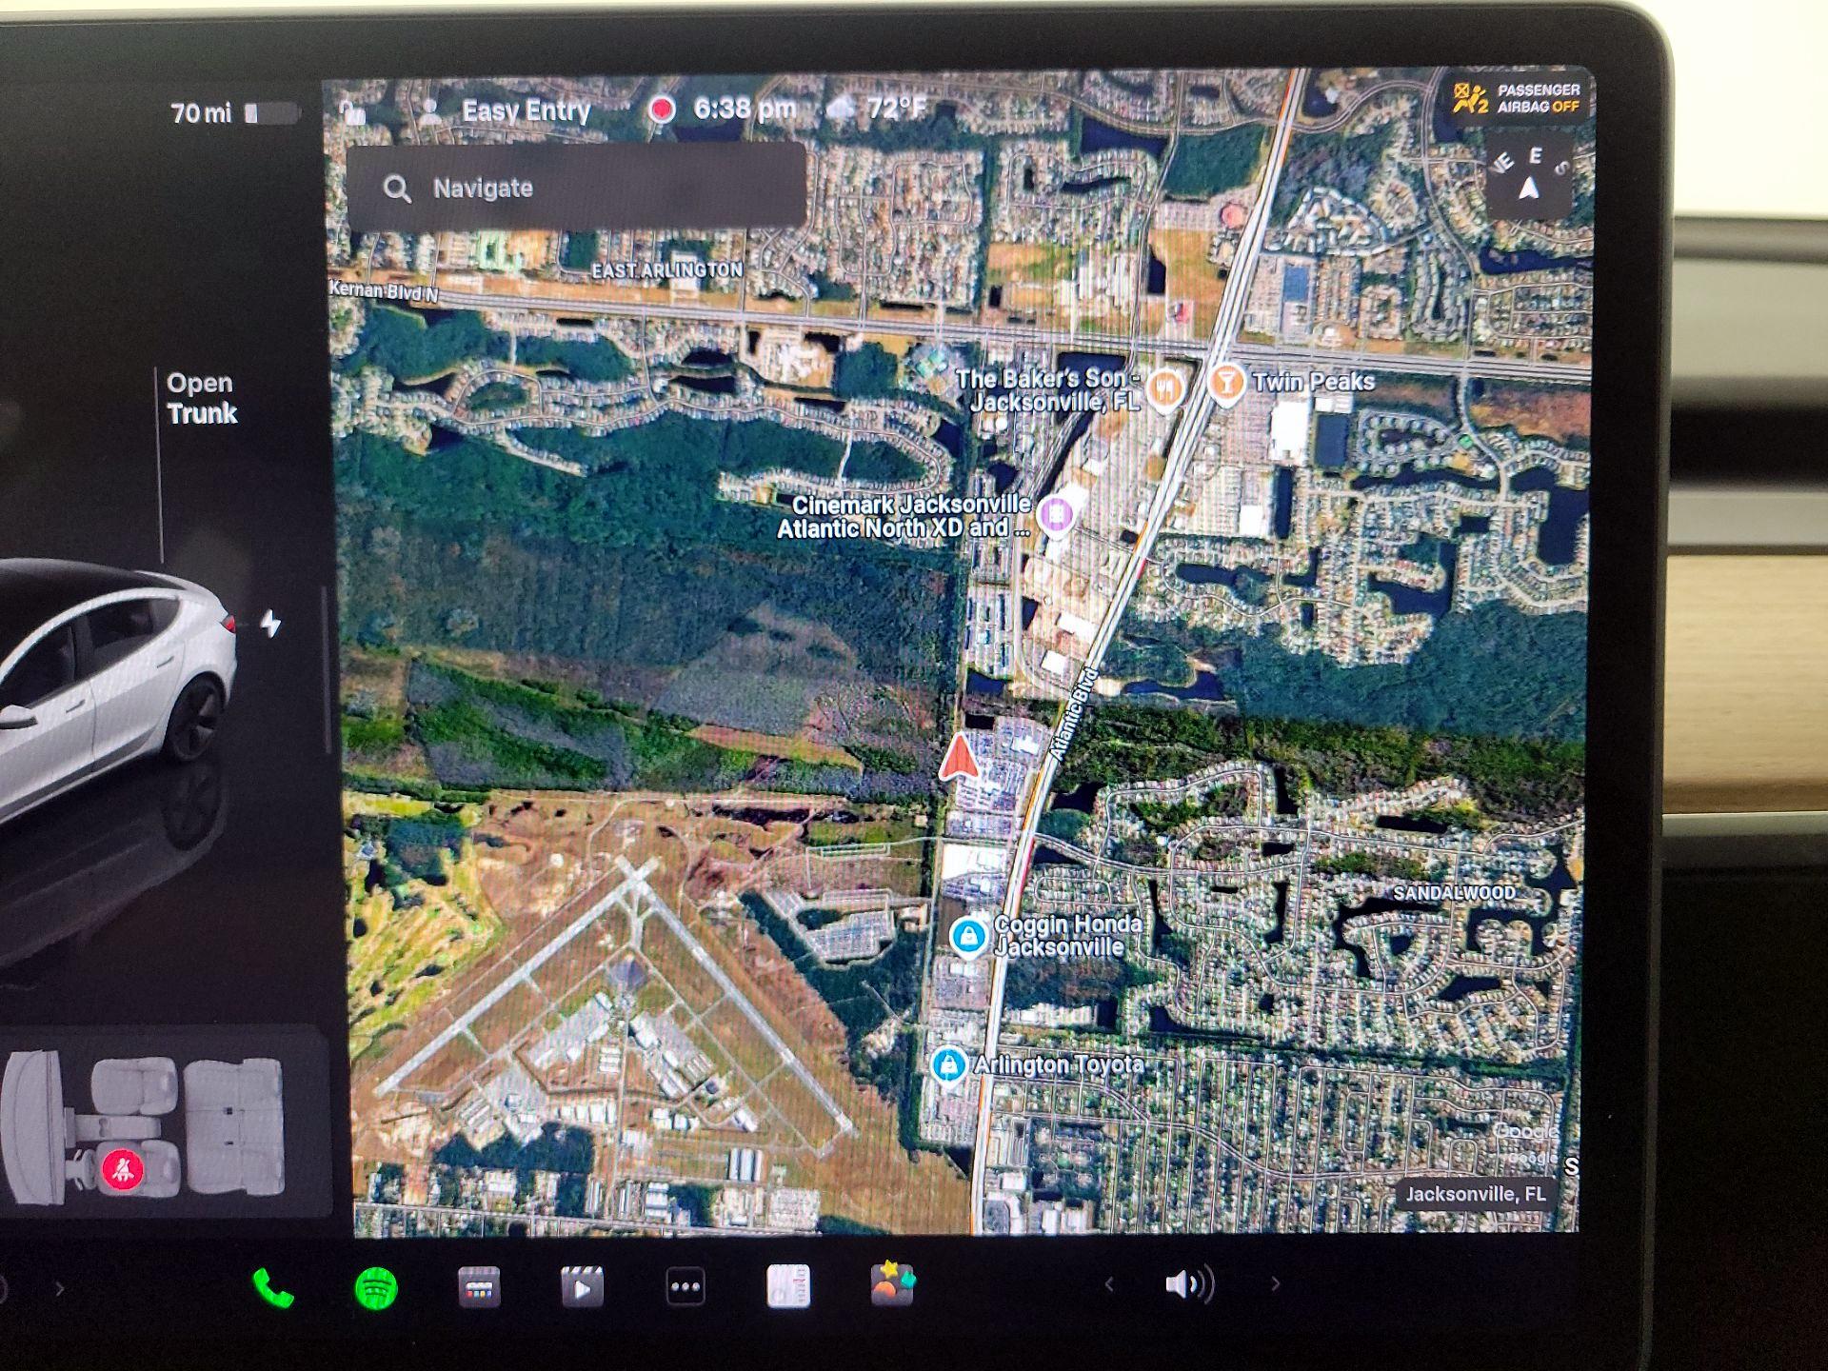Select the Cinemark Jacksonville theater pin

coord(1055,516)
